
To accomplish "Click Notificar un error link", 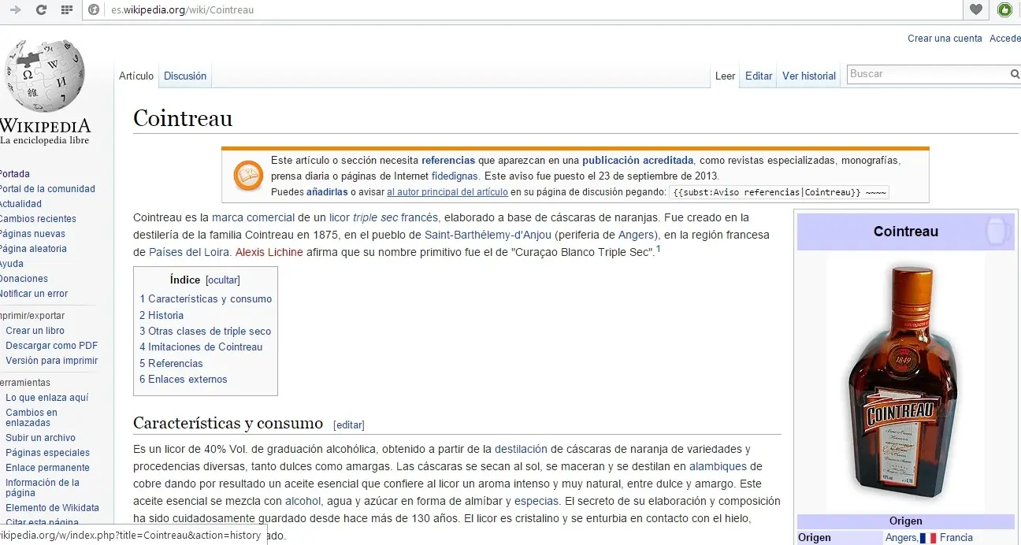I will click(34, 294).
